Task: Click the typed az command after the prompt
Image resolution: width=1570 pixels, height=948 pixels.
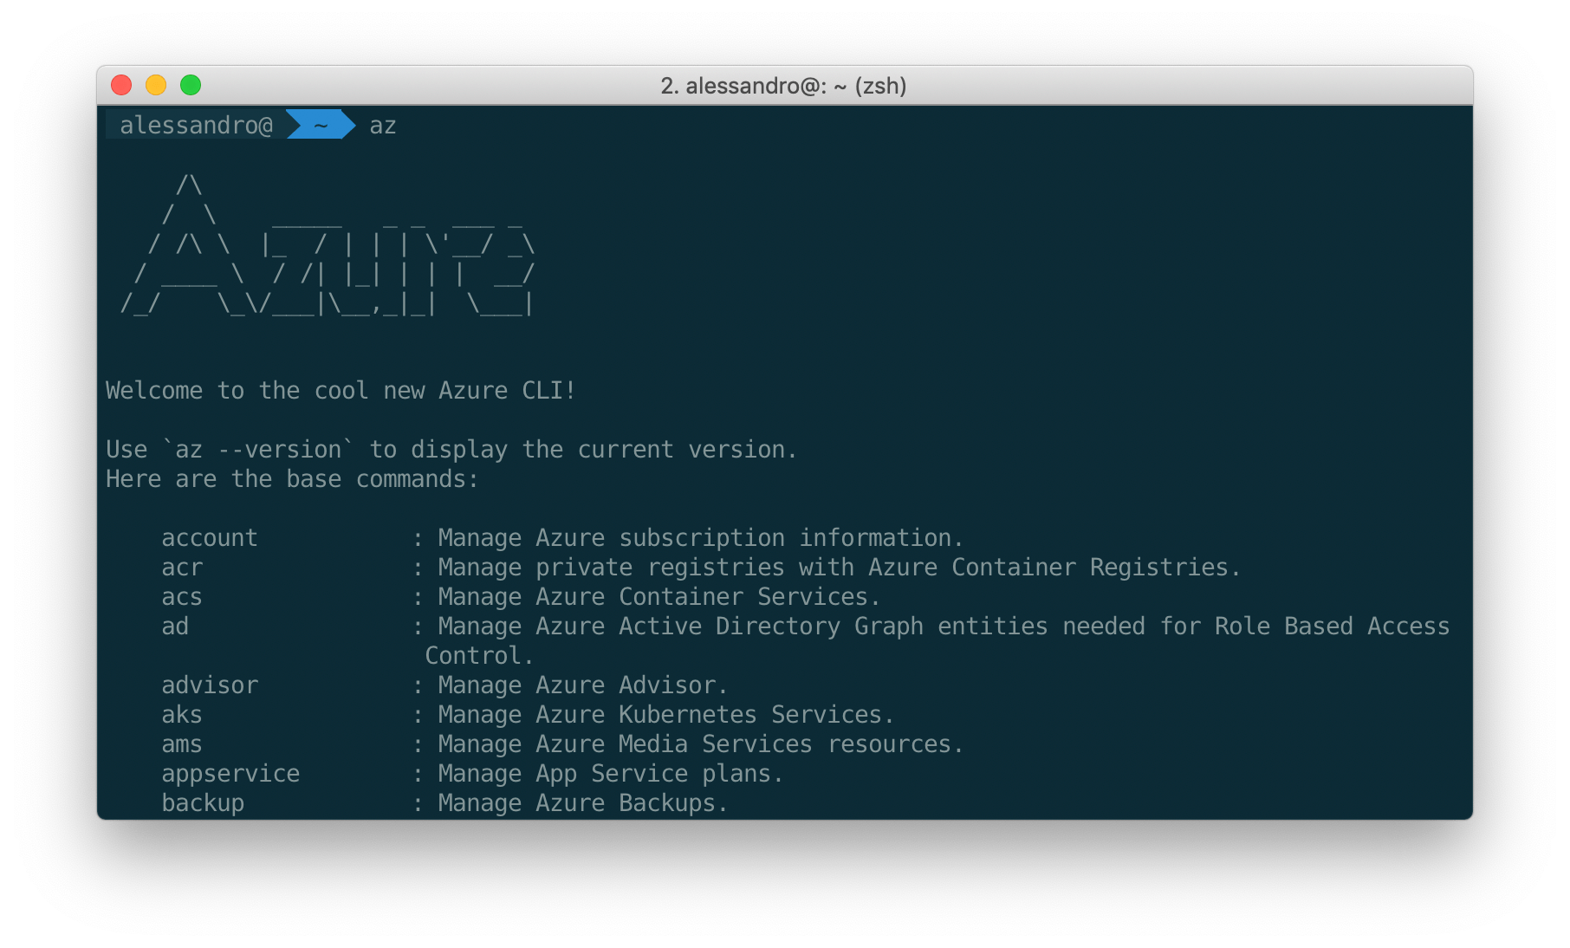Action: [384, 125]
